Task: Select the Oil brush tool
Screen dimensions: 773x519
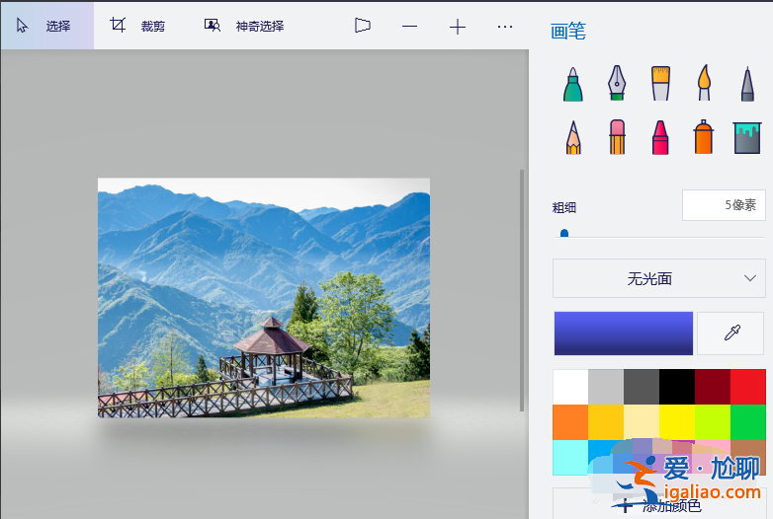Action: click(660, 84)
